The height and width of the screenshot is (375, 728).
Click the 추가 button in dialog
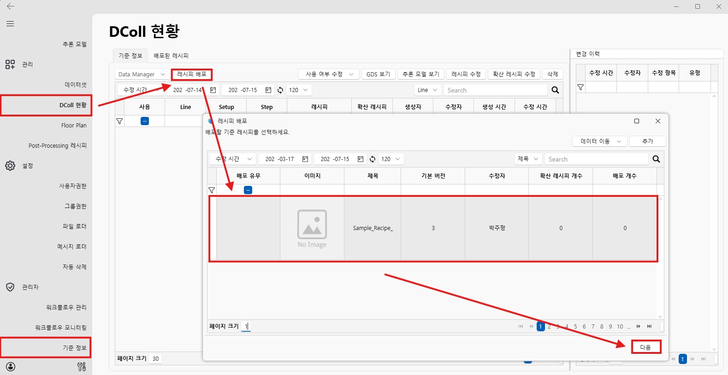(647, 141)
